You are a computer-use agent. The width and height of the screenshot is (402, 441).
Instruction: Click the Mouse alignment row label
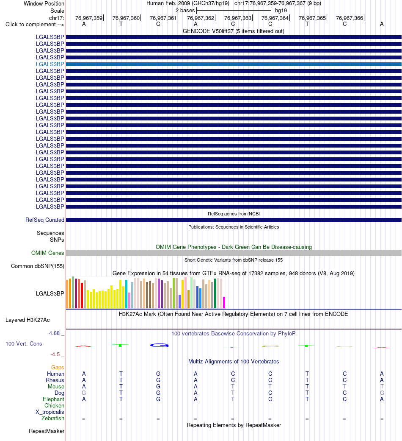point(56,387)
